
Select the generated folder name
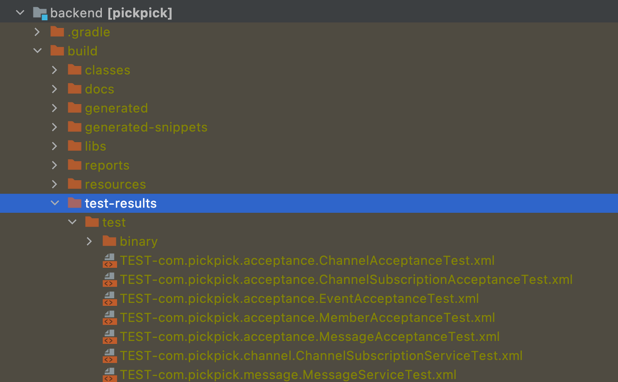(116, 108)
